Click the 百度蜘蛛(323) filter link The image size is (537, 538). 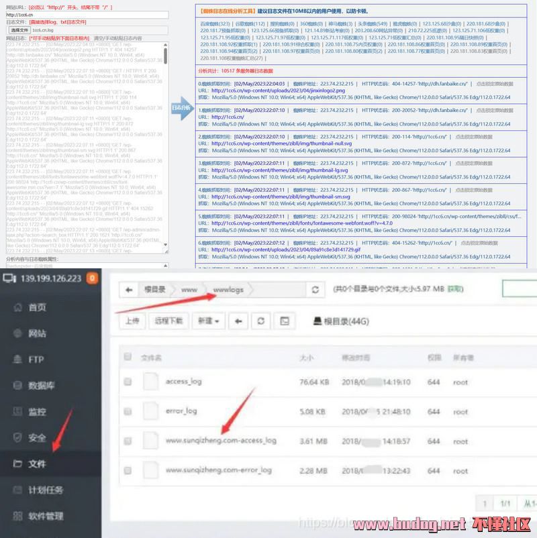pos(215,23)
